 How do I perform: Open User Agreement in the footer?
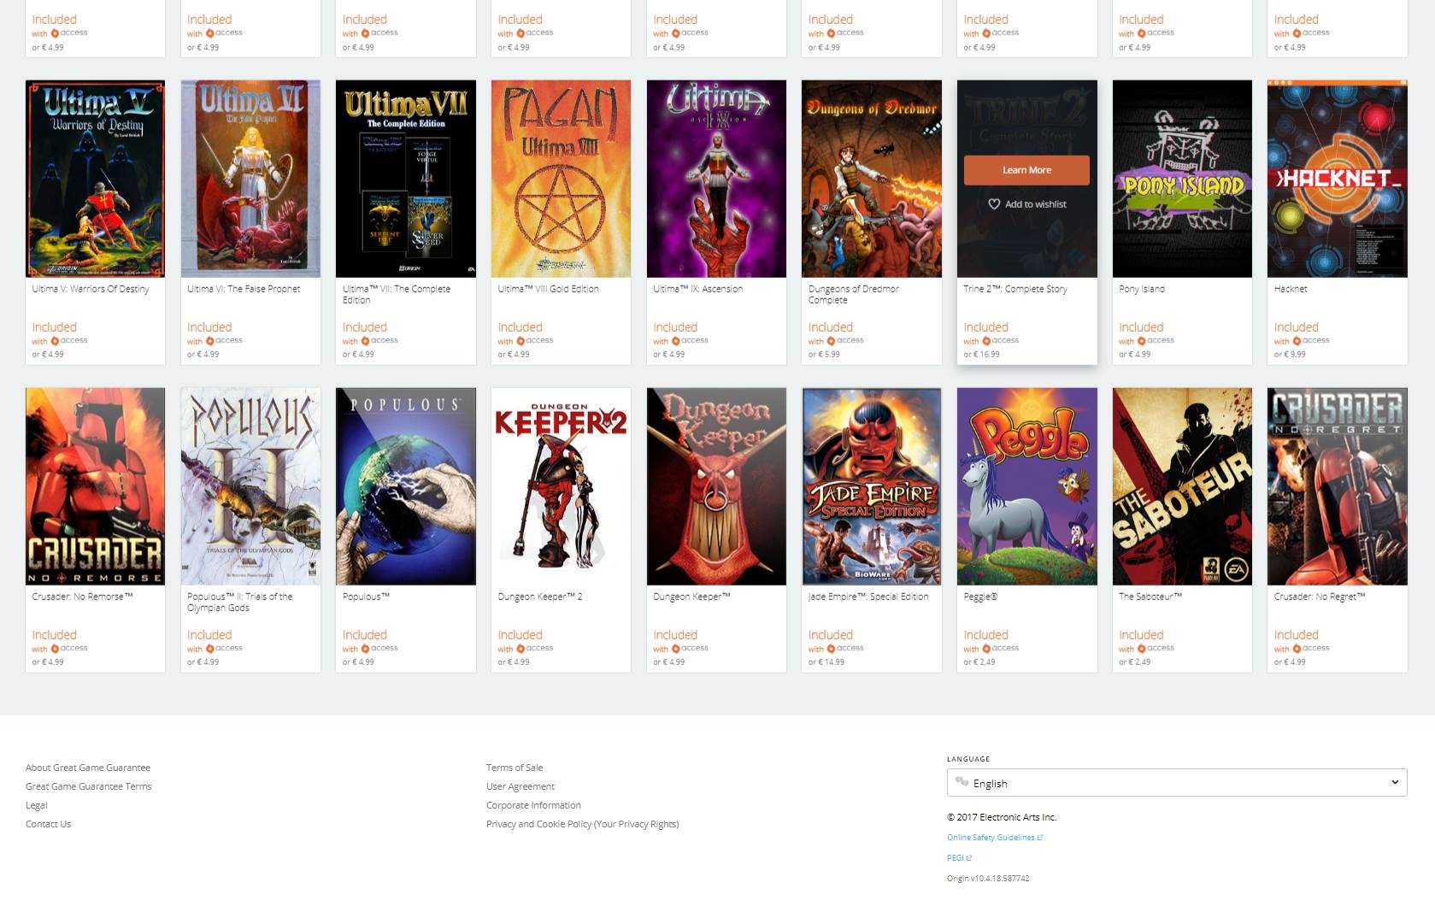click(x=520, y=786)
